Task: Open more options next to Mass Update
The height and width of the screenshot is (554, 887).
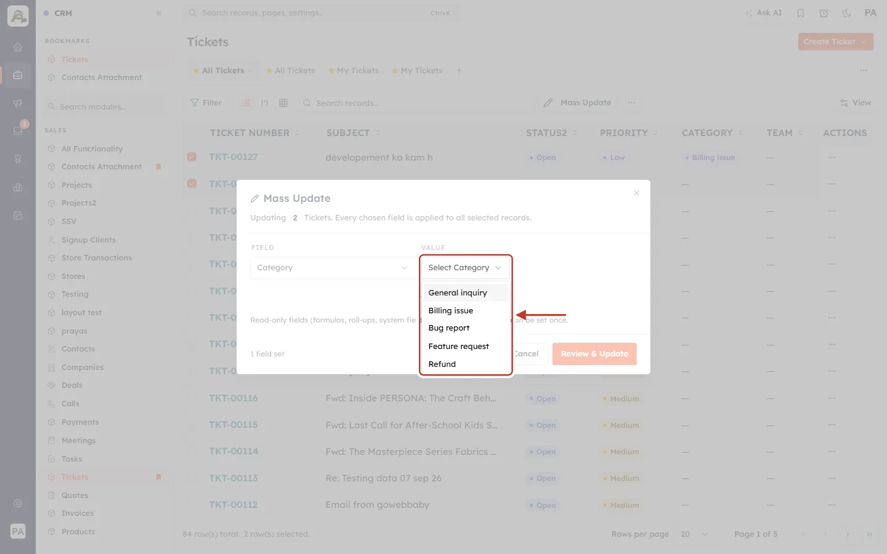Action: coord(631,103)
